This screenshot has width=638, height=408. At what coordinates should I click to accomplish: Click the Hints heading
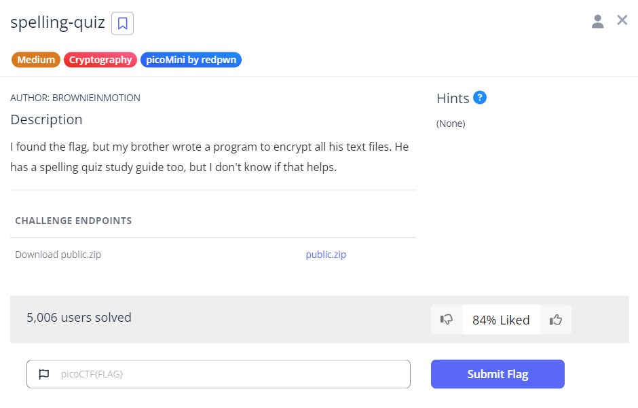(453, 98)
